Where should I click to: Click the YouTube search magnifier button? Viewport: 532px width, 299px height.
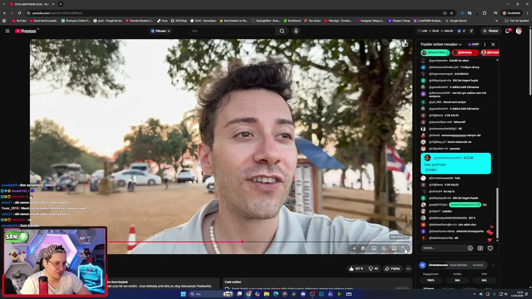pos(282,31)
